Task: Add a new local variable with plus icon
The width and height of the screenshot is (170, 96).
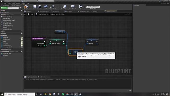Action: [22, 51]
